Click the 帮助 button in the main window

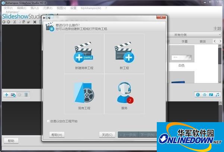[x=11, y=141]
